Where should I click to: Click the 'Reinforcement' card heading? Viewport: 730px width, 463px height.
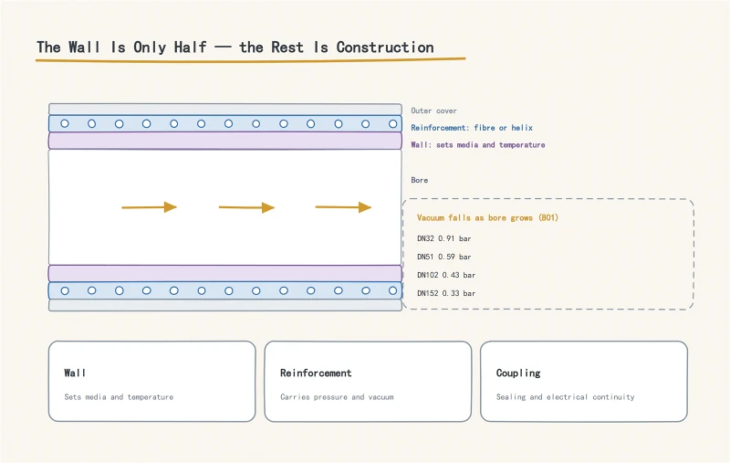[316, 373]
